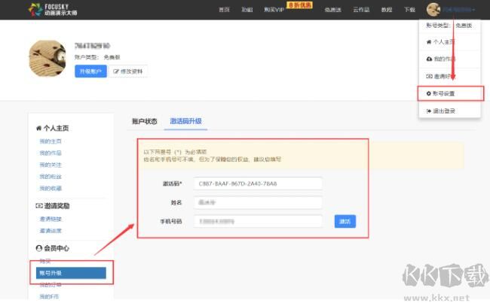Click the 激活码 activation code input field
Image resolution: width=490 pixels, height=303 pixels.
[258, 183]
